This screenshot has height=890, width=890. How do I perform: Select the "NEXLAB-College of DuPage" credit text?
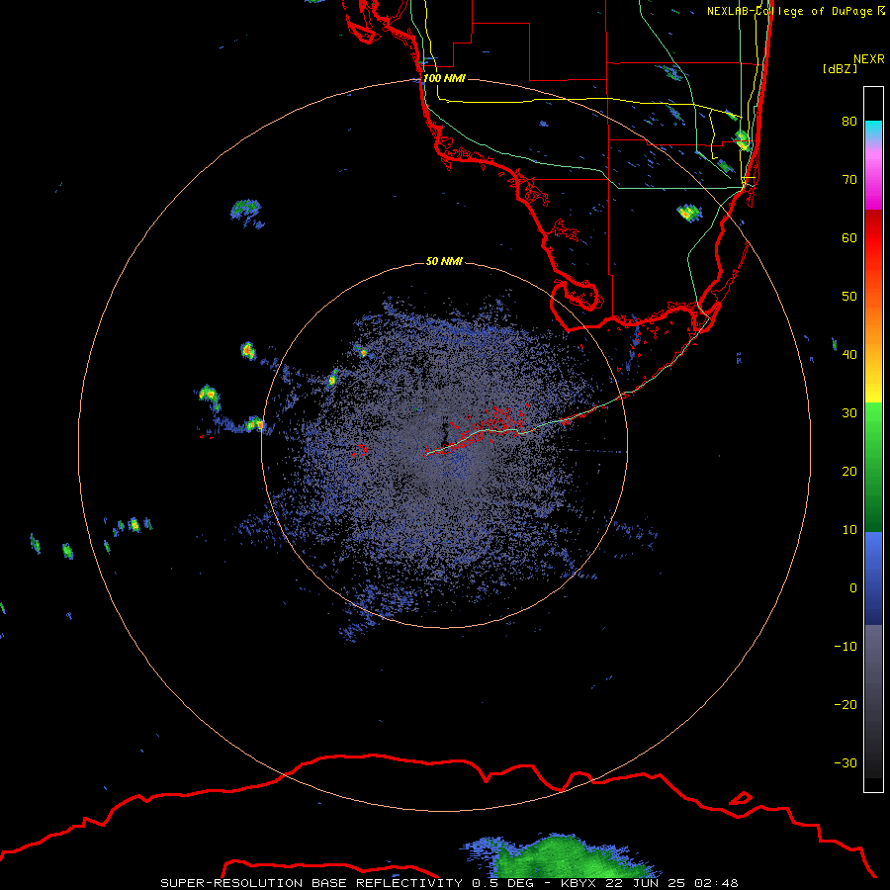pyautogui.click(x=790, y=11)
